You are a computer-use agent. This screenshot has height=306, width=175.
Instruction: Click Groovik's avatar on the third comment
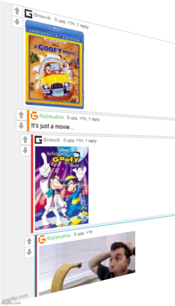click(x=38, y=140)
